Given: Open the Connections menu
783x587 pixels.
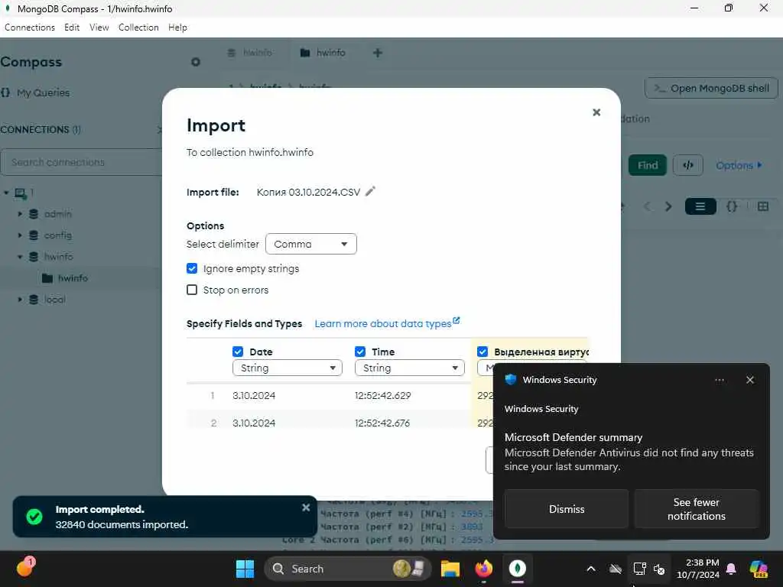Looking at the screenshot, I should [x=30, y=28].
